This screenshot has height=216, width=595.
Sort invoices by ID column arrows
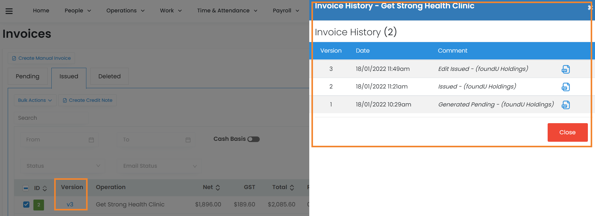[x=45, y=188]
